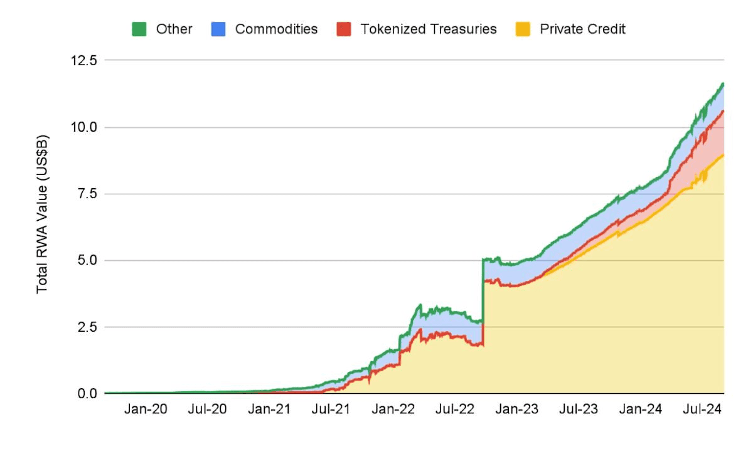Click the green Other legend swatch
The height and width of the screenshot is (449, 753).
point(139,29)
